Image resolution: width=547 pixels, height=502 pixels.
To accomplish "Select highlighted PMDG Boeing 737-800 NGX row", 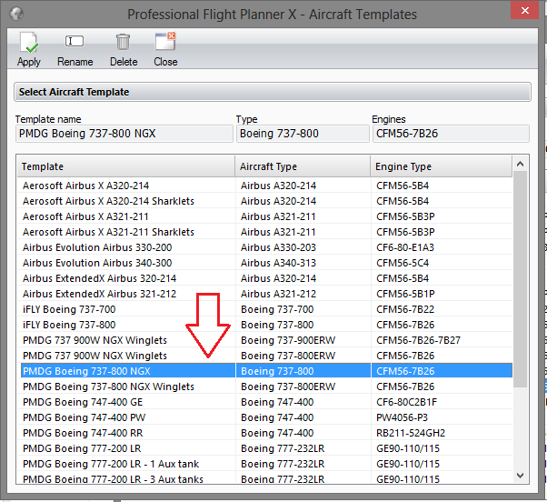I will (x=266, y=371).
